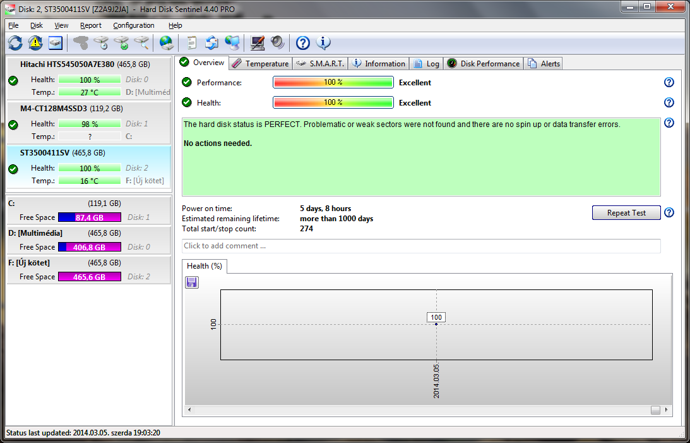690x443 pixels.
Task: Click the 'more than 1000 days' lifetime value
Action: 336,219
